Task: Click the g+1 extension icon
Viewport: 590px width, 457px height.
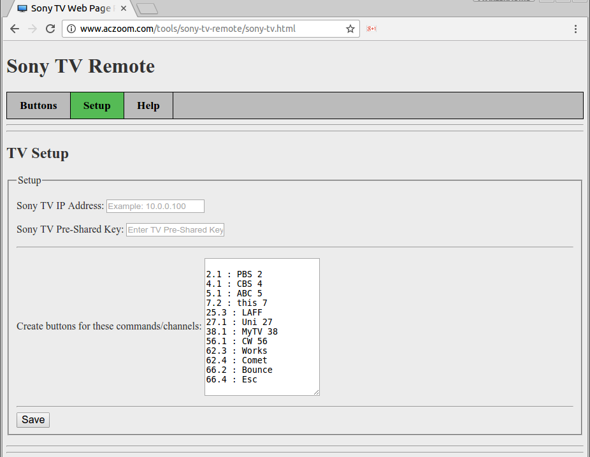Action: coord(371,29)
